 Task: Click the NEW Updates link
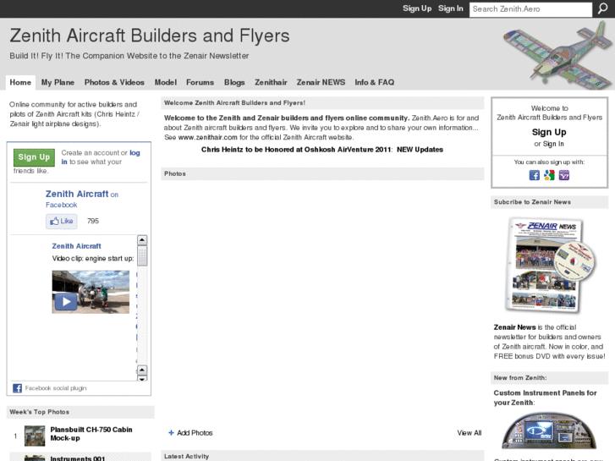tap(420, 150)
